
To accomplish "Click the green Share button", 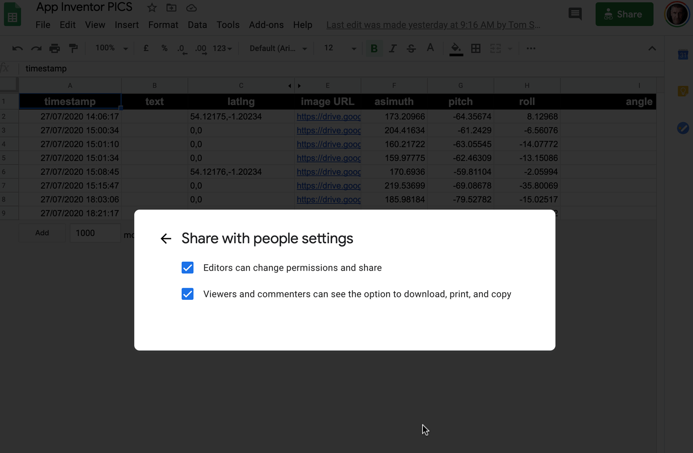I will pyautogui.click(x=624, y=14).
